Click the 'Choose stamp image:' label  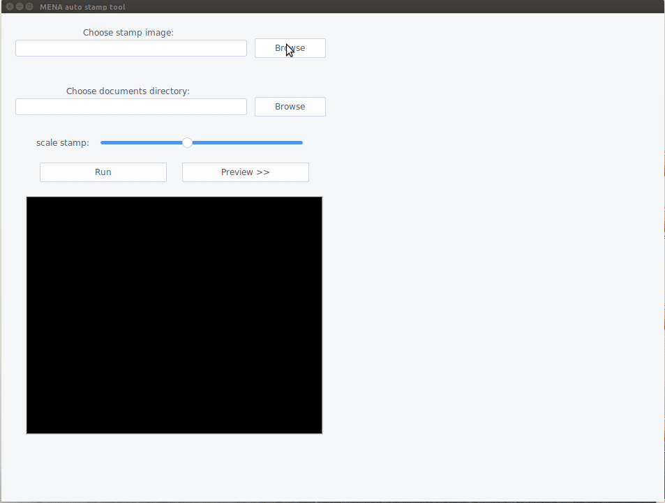128,32
